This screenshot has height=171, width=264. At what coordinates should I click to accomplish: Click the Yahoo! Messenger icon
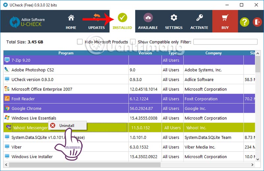click(9, 127)
